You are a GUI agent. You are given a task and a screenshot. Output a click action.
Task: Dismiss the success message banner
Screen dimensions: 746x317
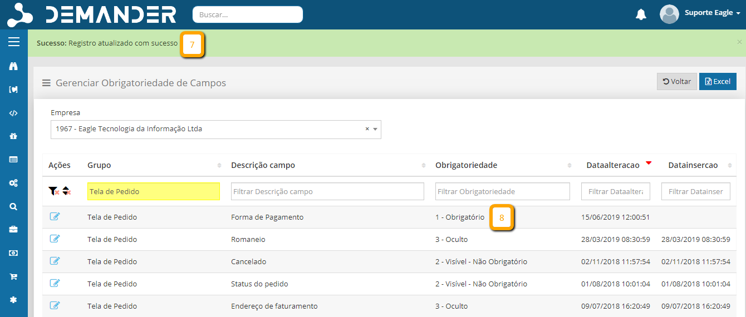coord(739,42)
